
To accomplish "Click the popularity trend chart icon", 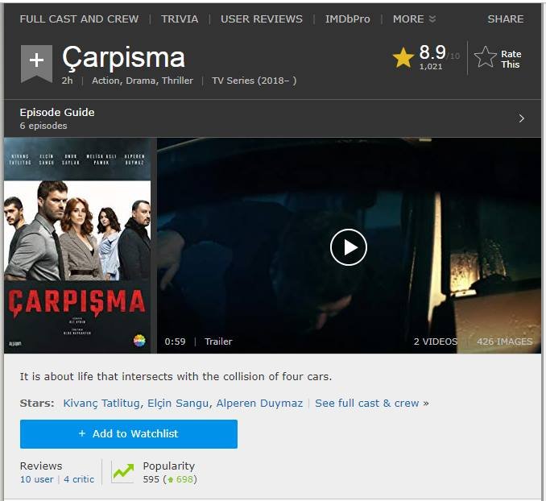I will coord(122,472).
